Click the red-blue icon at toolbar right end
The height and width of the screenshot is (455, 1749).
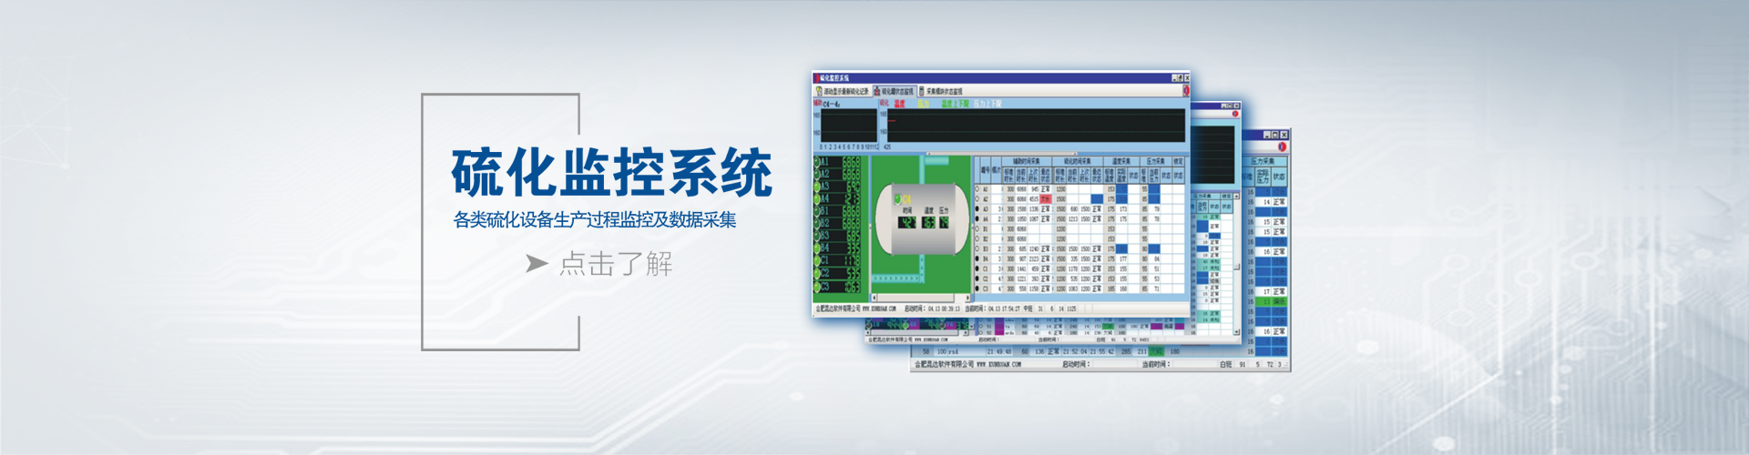(x=1186, y=91)
